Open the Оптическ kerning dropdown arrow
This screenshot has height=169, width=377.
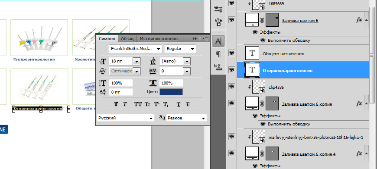coord(136,71)
